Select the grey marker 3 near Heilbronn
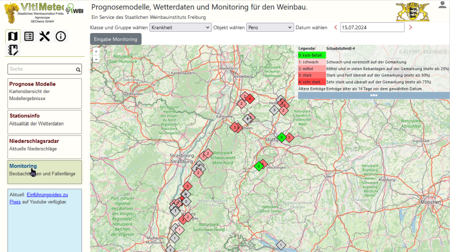The width and height of the screenshot is (450, 252). pyautogui.click(x=274, y=110)
